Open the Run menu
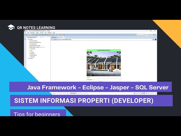 tap(46, 33)
